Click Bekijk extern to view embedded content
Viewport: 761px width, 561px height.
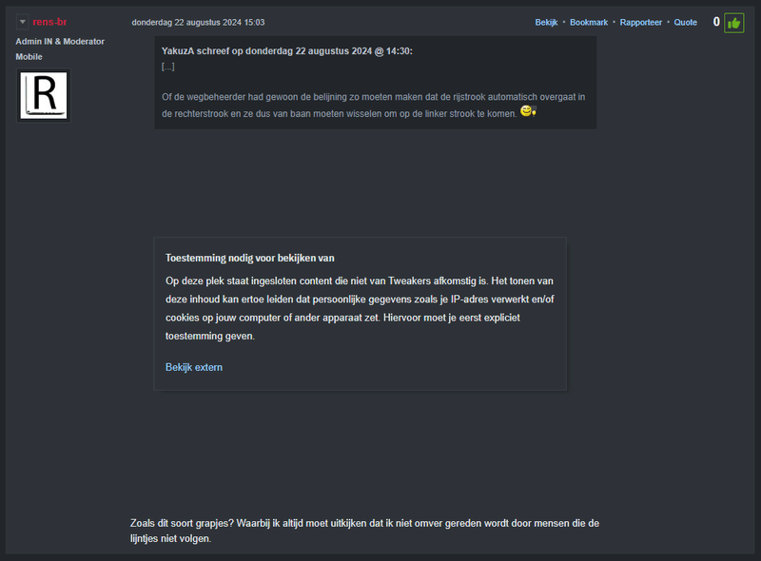pos(194,367)
